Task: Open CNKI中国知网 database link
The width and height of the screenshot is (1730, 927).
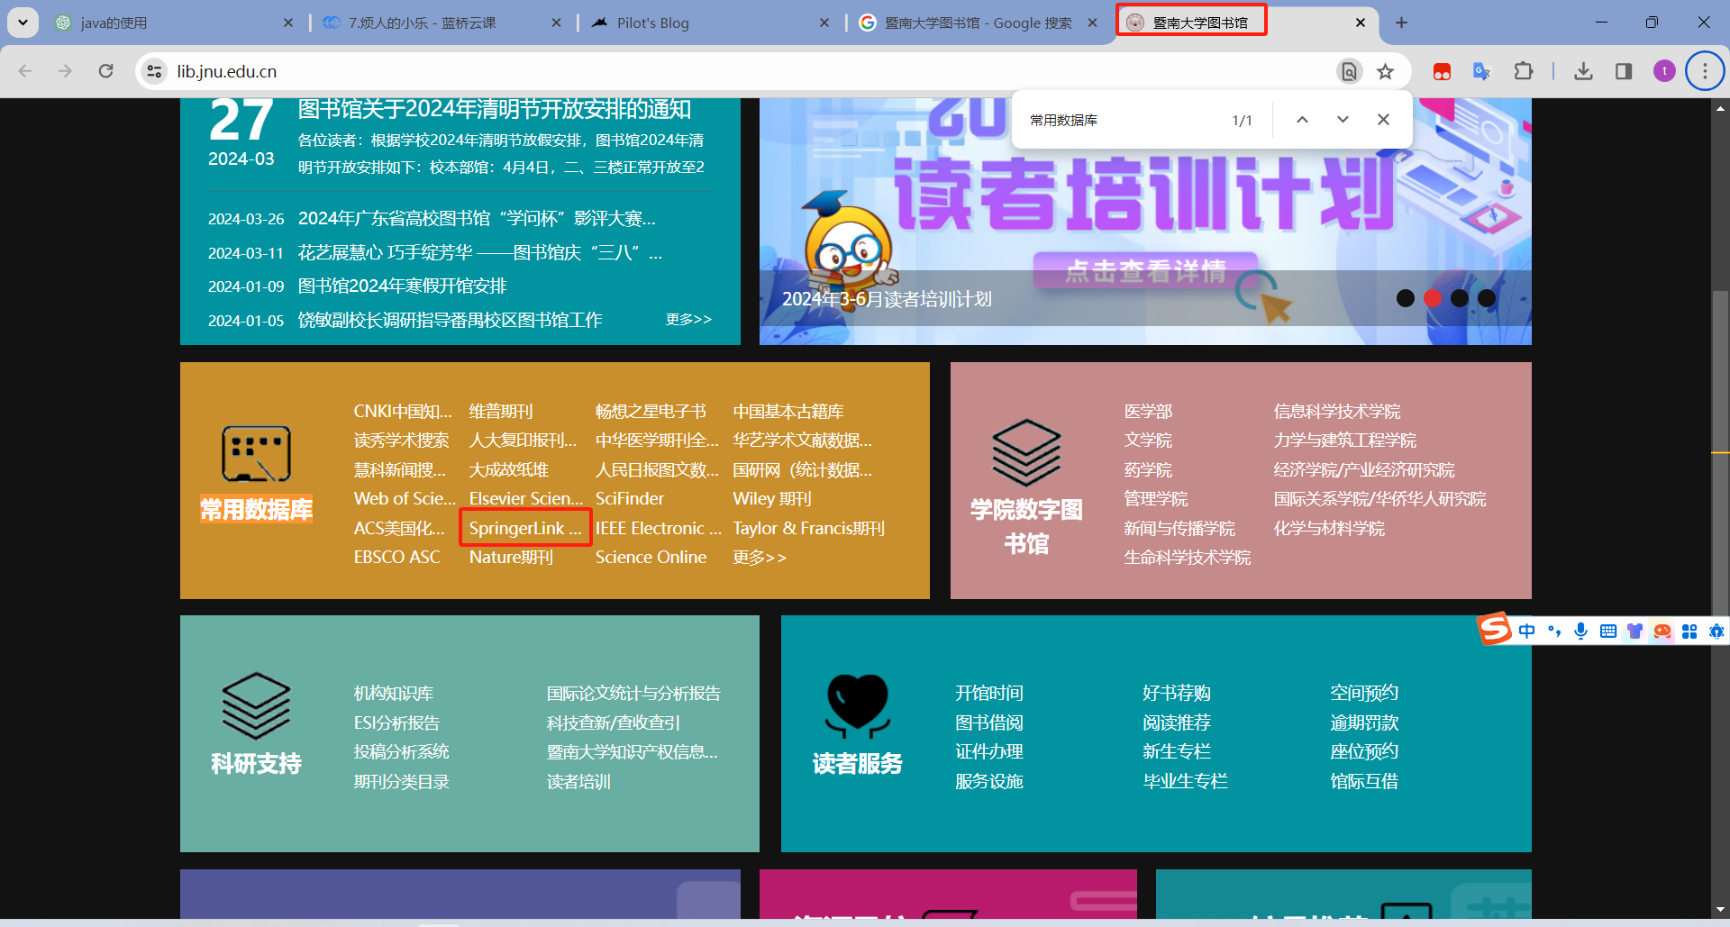Action: (x=403, y=411)
